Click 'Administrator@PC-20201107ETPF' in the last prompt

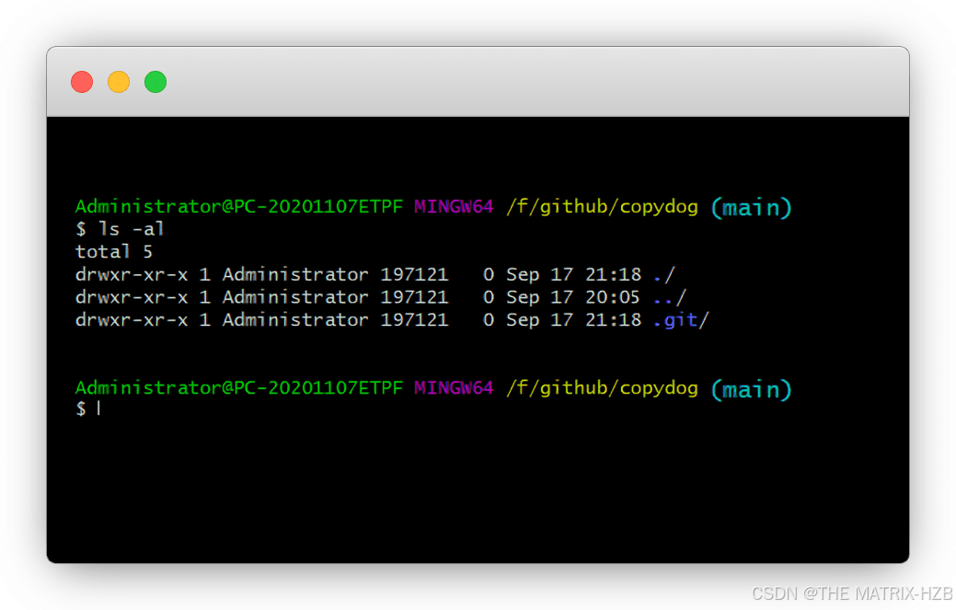click(x=239, y=388)
